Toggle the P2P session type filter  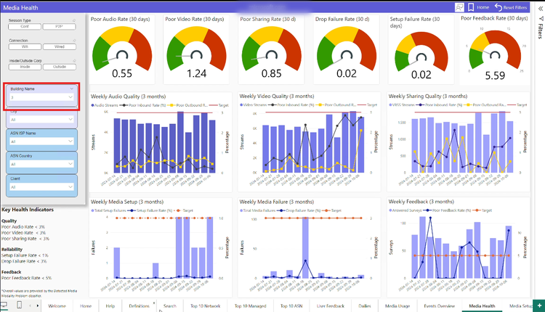(x=60, y=26)
